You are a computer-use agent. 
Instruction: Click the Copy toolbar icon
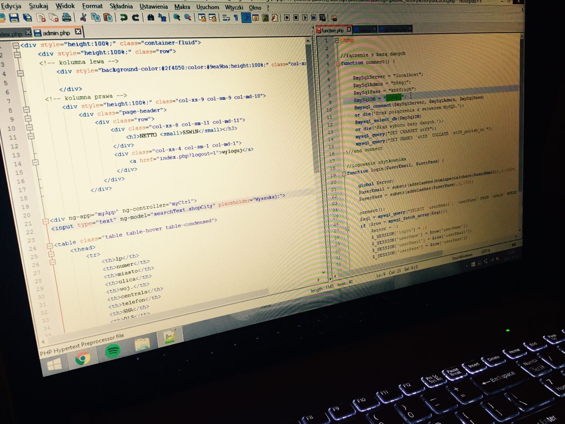(95, 17)
